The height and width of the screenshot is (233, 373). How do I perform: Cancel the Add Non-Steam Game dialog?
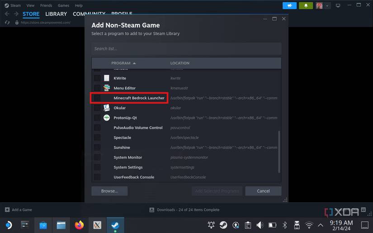coord(263,191)
